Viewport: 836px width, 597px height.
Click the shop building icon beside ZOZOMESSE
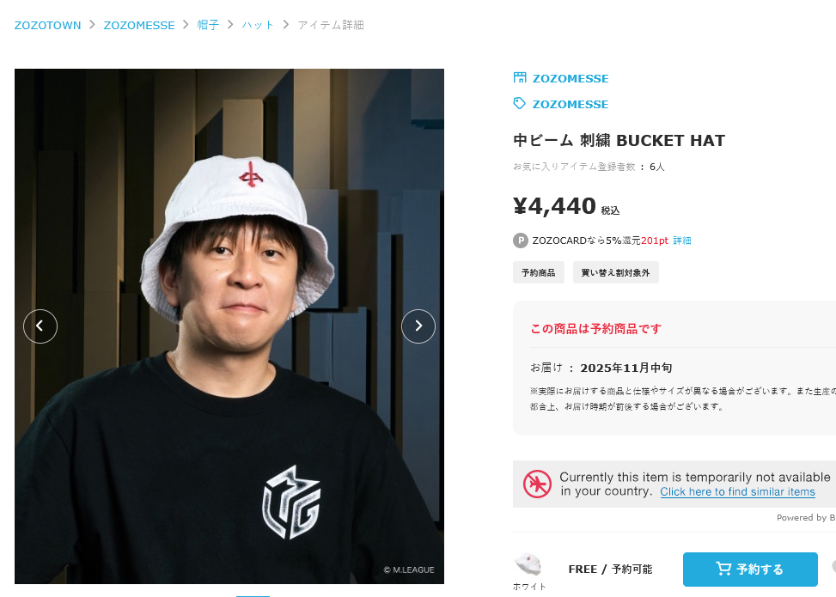coord(519,78)
